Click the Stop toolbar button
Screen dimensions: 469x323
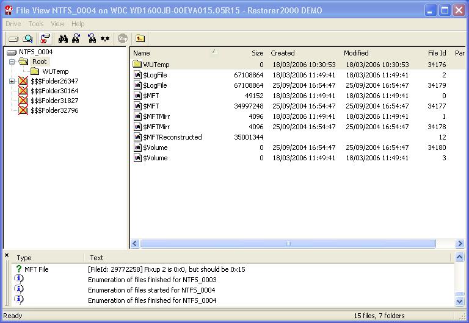(123, 38)
